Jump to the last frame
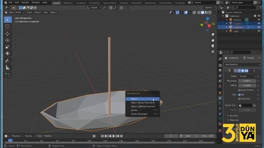Image resolution: width=264 pixels, height=148 pixels. pos(121,136)
